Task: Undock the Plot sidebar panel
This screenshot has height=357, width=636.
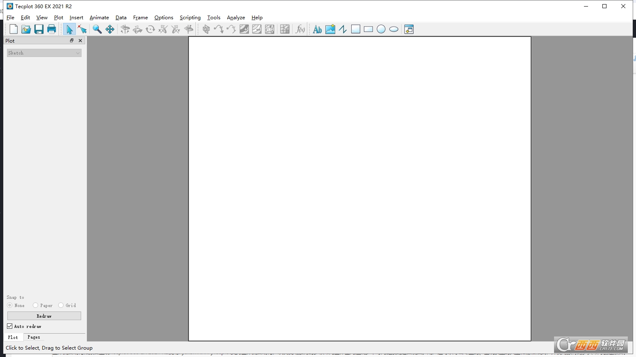Action: click(x=72, y=41)
